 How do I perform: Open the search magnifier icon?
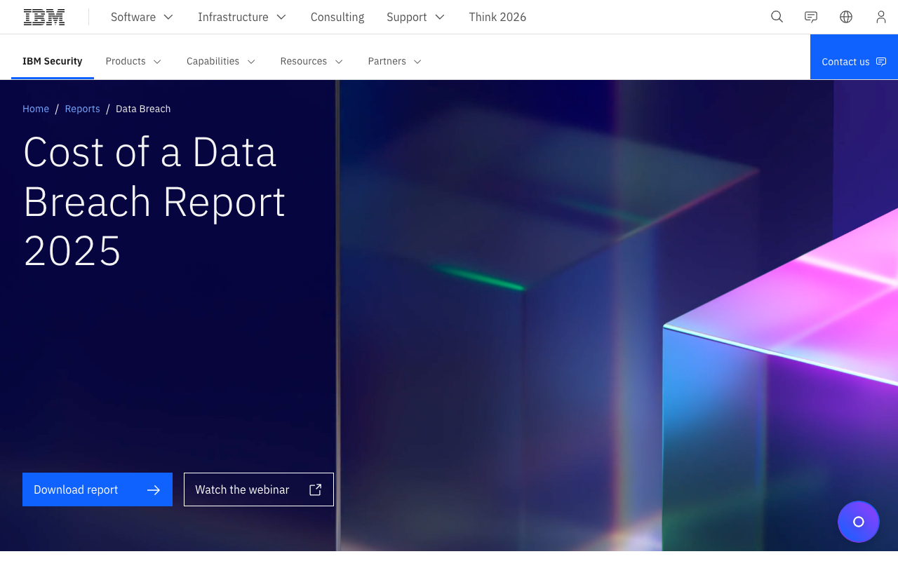777,17
